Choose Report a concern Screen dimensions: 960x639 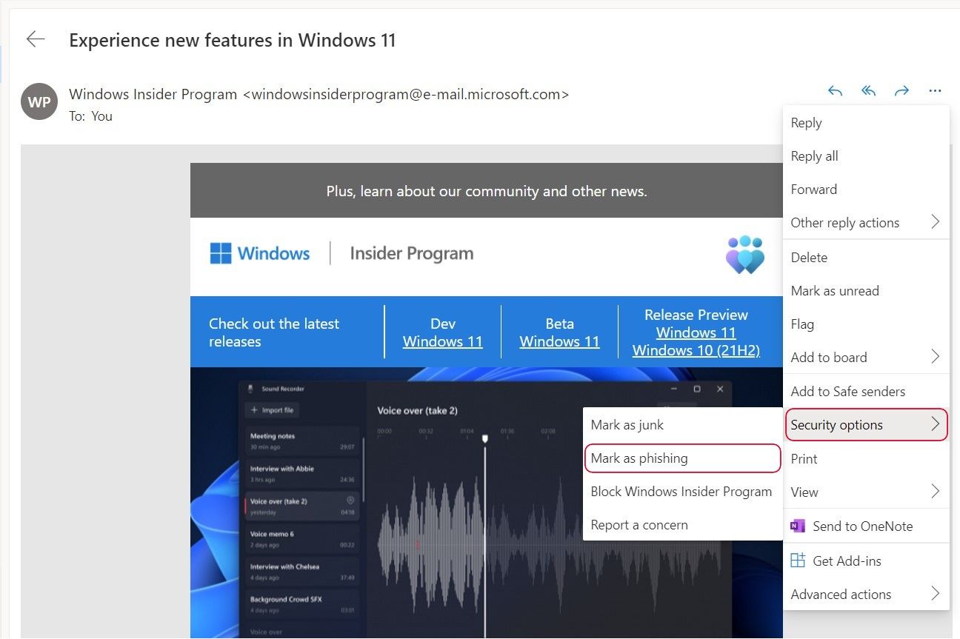682,525
